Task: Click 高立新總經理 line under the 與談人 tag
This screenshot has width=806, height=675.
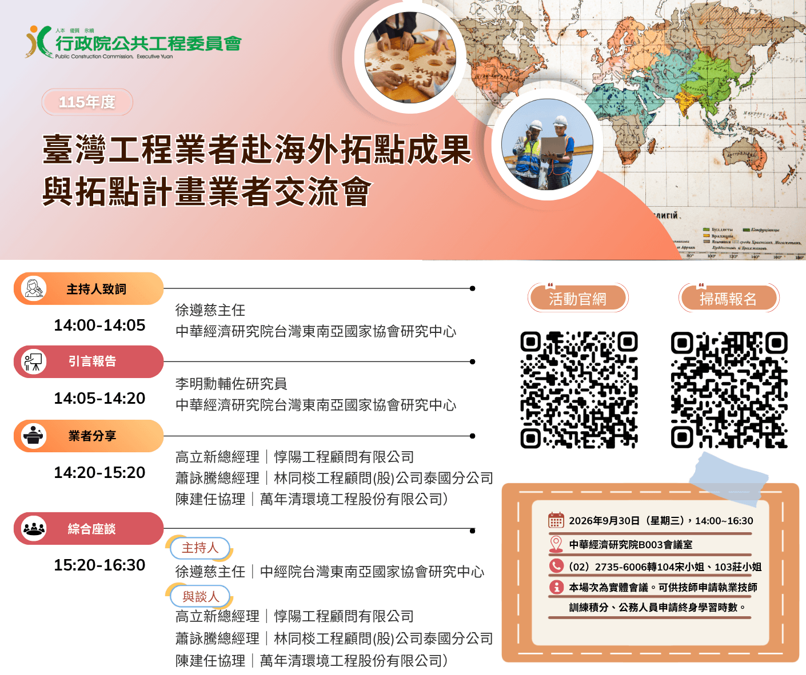Action: pyautogui.click(x=295, y=616)
